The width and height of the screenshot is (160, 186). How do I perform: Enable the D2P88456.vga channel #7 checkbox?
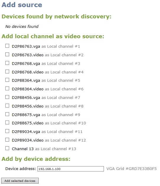7,97
